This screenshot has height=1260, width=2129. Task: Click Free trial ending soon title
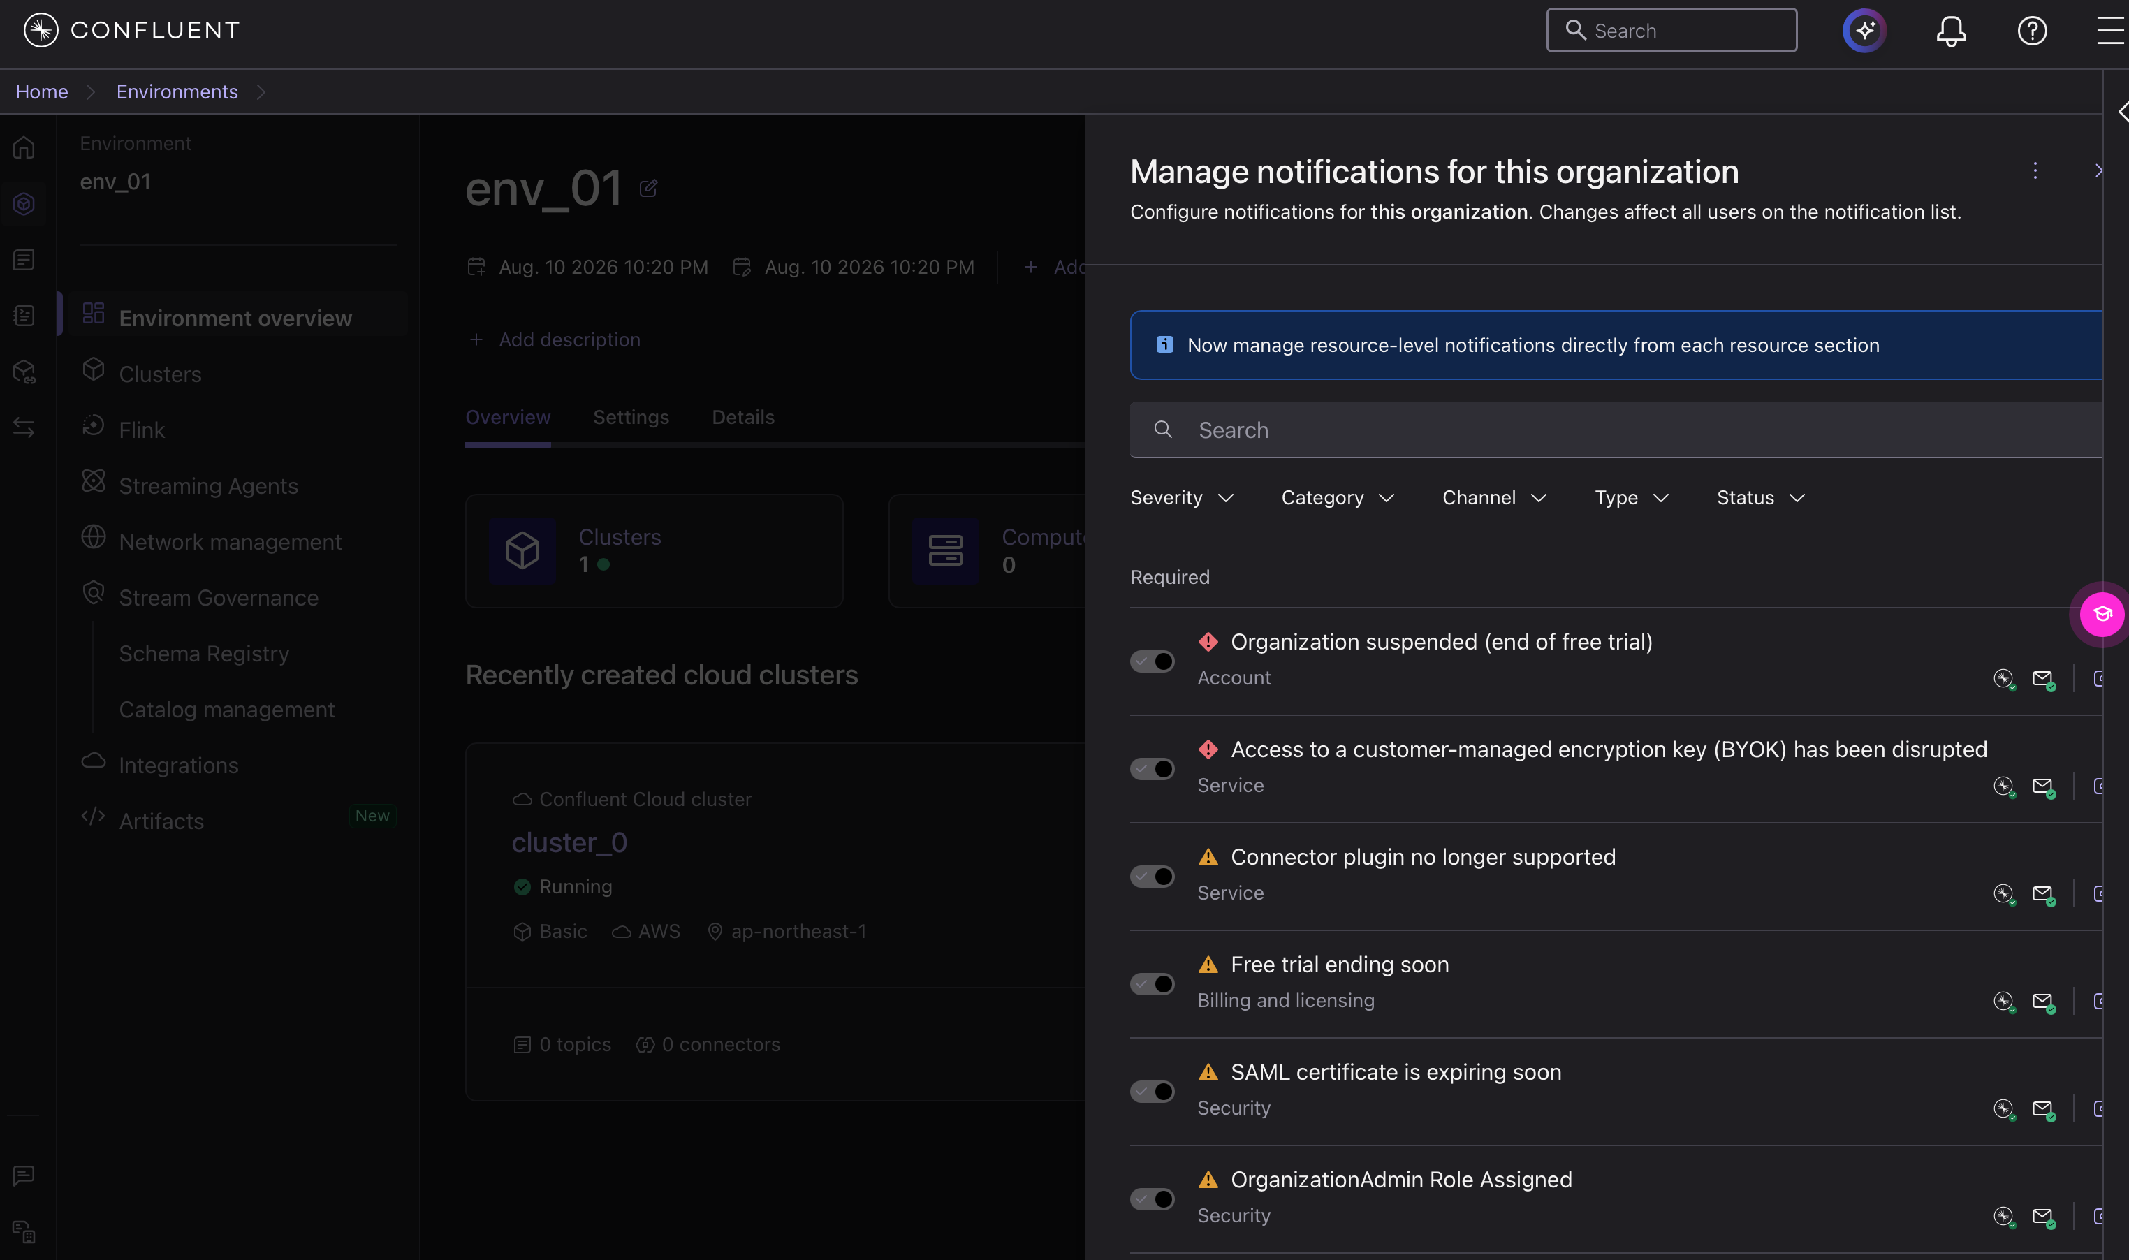[1340, 965]
